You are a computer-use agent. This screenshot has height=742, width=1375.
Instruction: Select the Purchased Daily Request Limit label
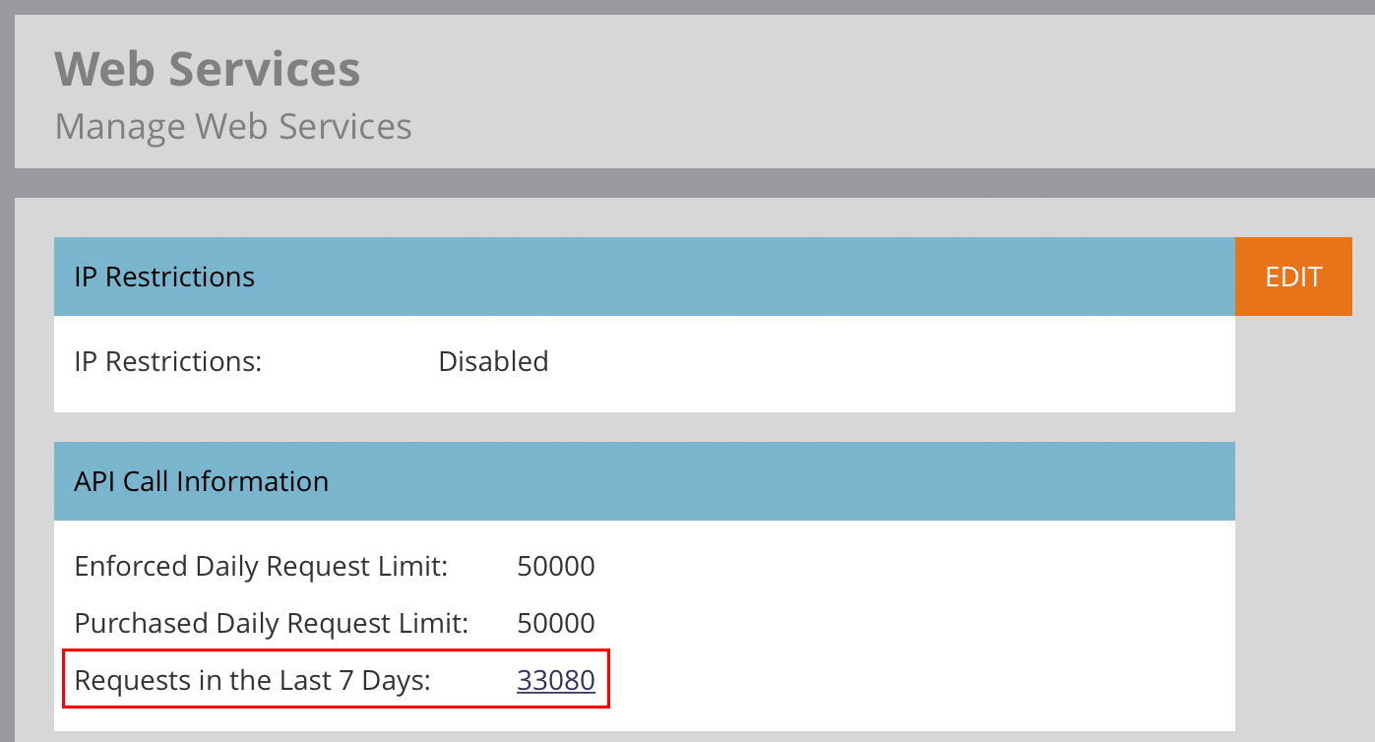(x=271, y=624)
